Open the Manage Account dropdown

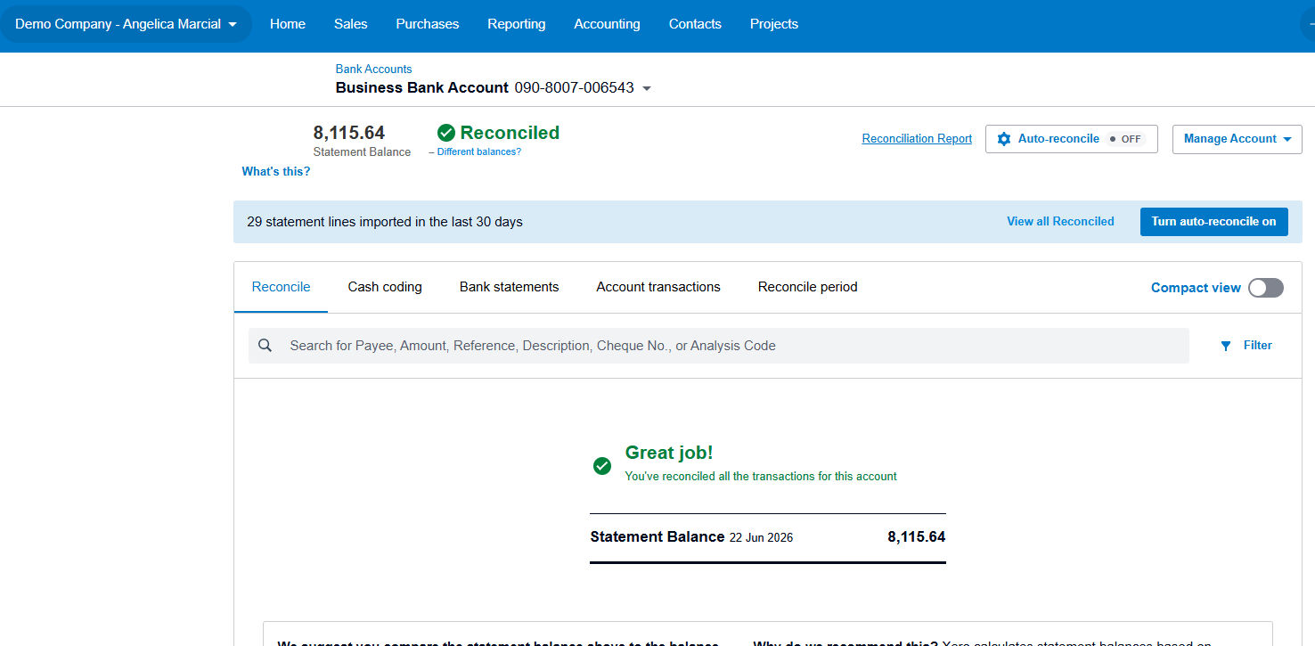pyautogui.click(x=1237, y=139)
